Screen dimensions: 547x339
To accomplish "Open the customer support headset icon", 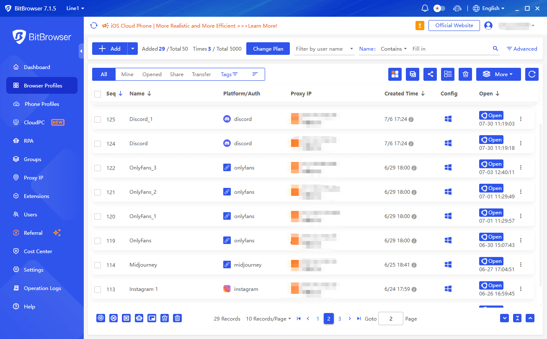I will 457,8.
